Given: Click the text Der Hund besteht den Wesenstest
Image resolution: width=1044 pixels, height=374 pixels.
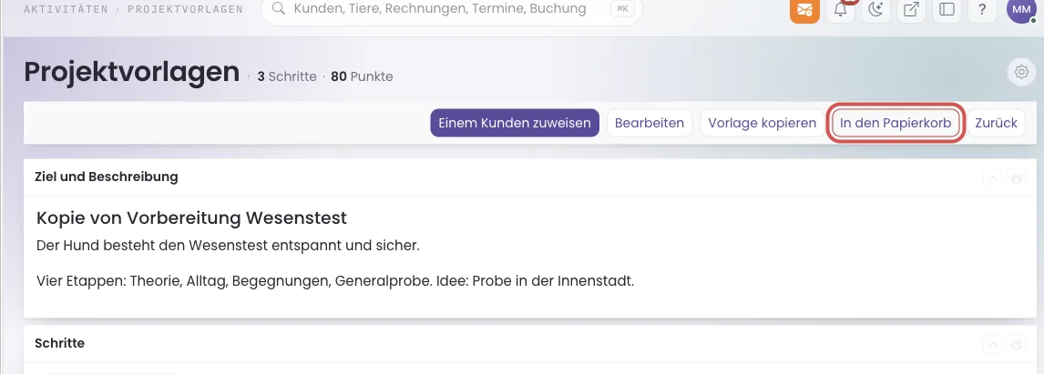Looking at the screenshot, I should (x=228, y=246).
